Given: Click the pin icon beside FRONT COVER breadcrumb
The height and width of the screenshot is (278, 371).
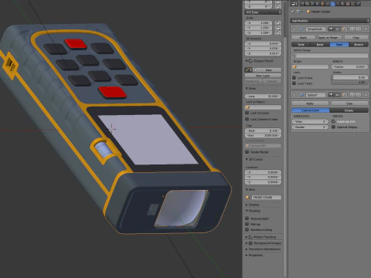Looking at the screenshot, I should (292, 12).
